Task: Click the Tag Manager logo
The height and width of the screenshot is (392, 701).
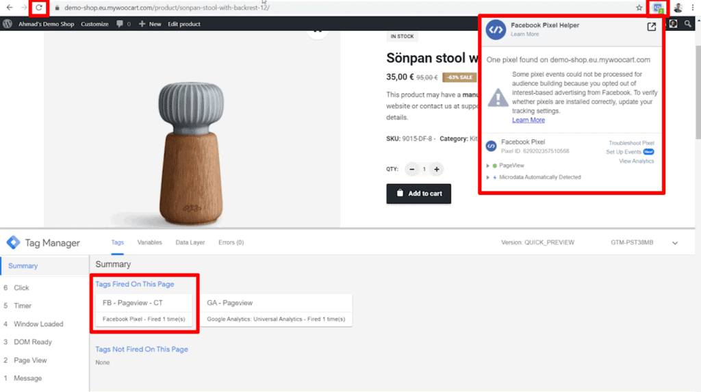Action: click(14, 243)
